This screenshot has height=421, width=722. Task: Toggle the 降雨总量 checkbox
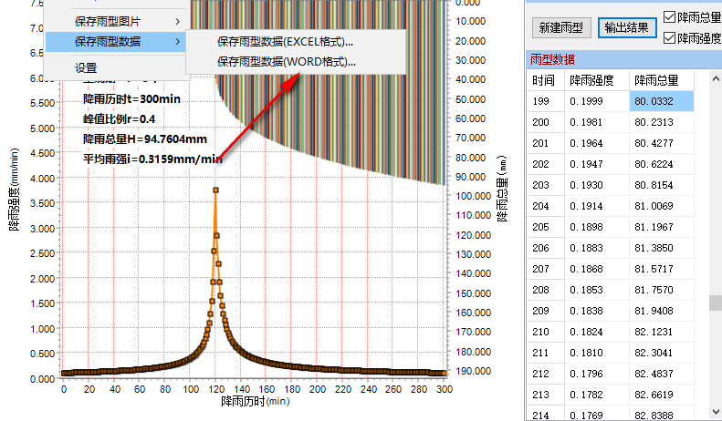671,16
